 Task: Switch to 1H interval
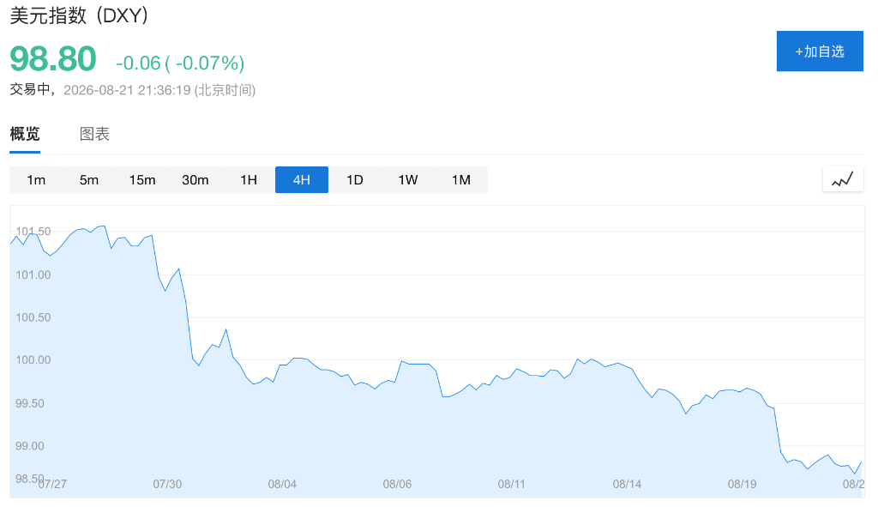(x=249, y=180)
